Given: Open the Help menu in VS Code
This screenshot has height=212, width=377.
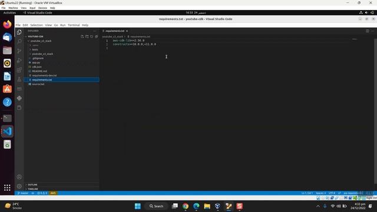Looking at the screenshot, I should [85, 25].
